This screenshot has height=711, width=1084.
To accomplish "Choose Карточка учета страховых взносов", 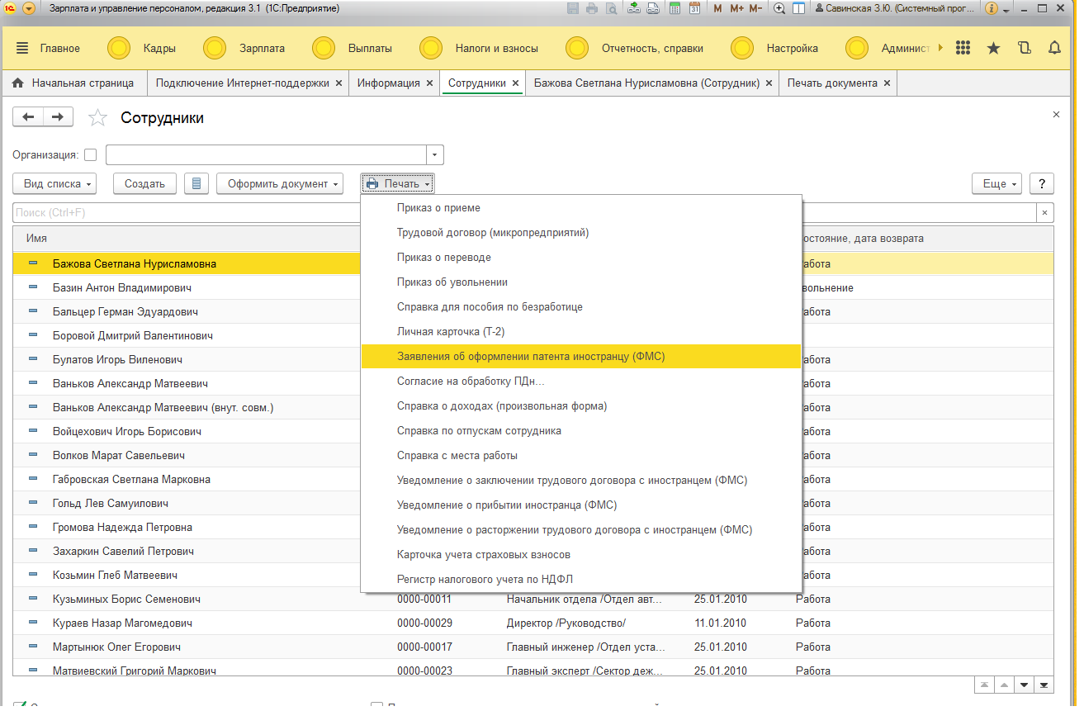I will pos(581,555).
